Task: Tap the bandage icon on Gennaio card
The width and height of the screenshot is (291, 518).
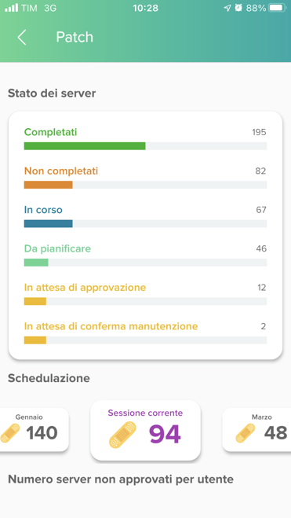Action: [x=9, y=433]
